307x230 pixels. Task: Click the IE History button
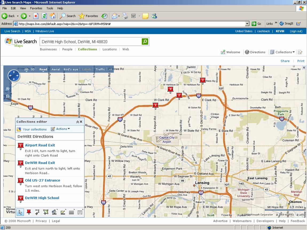pyautogui.click(x=104, y=16)
